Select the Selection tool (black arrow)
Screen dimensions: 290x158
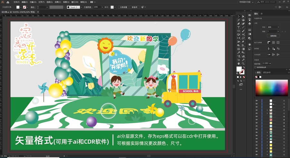(238, 16)
